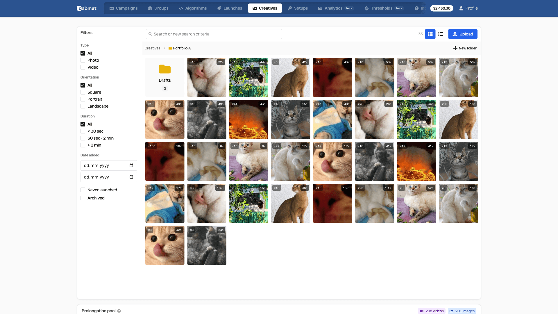Open the Campaigns tab
The width and height of the screenshot is (558, 314).
124,8
